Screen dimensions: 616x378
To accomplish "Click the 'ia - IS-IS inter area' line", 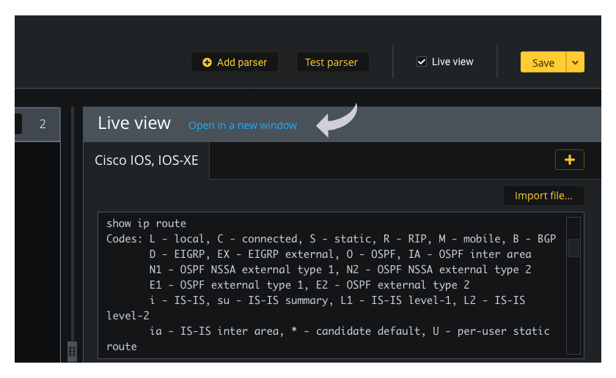I will pyautogui.click(x=349, y=331).
